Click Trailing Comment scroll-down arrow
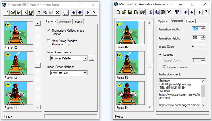212x121 pixels. [203, 105]
